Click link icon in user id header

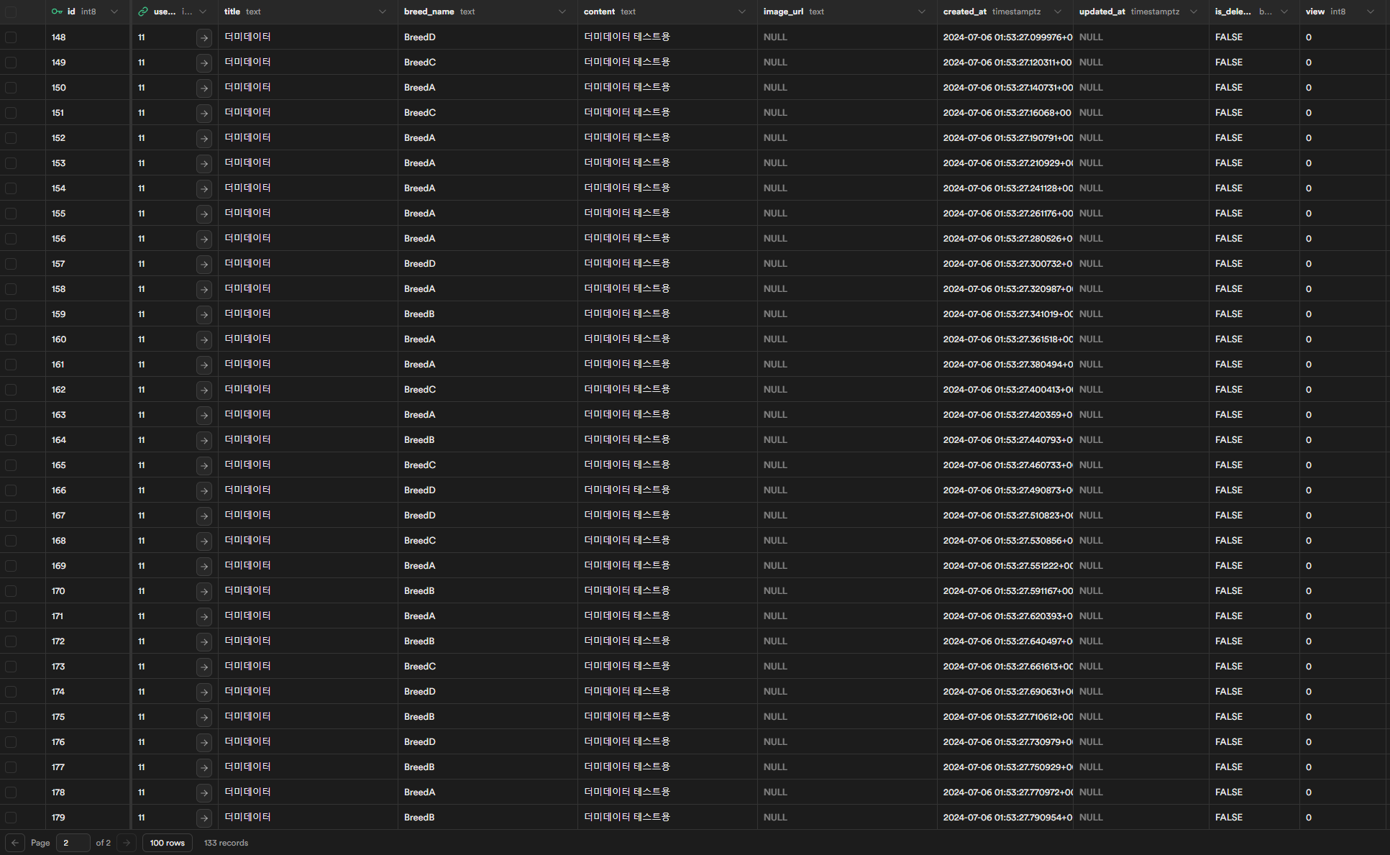point(143,12)
